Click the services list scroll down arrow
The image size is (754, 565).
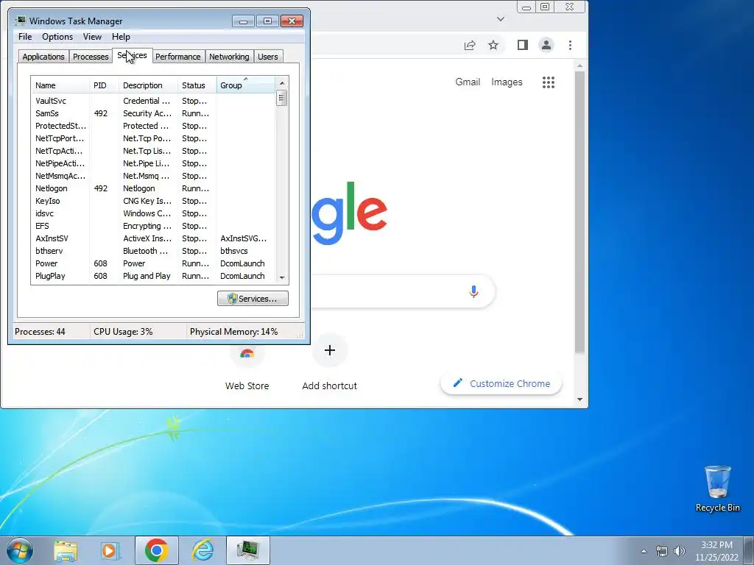click(x=282, y=277)
